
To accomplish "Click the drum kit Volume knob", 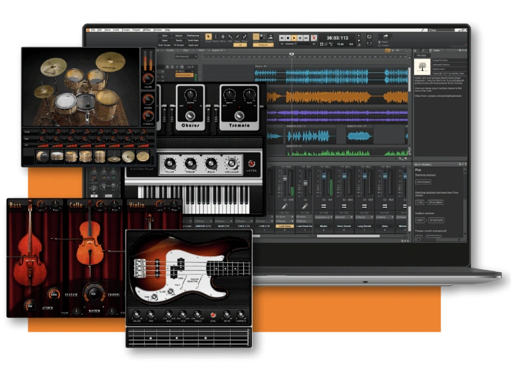I will [x=148, y=79].
